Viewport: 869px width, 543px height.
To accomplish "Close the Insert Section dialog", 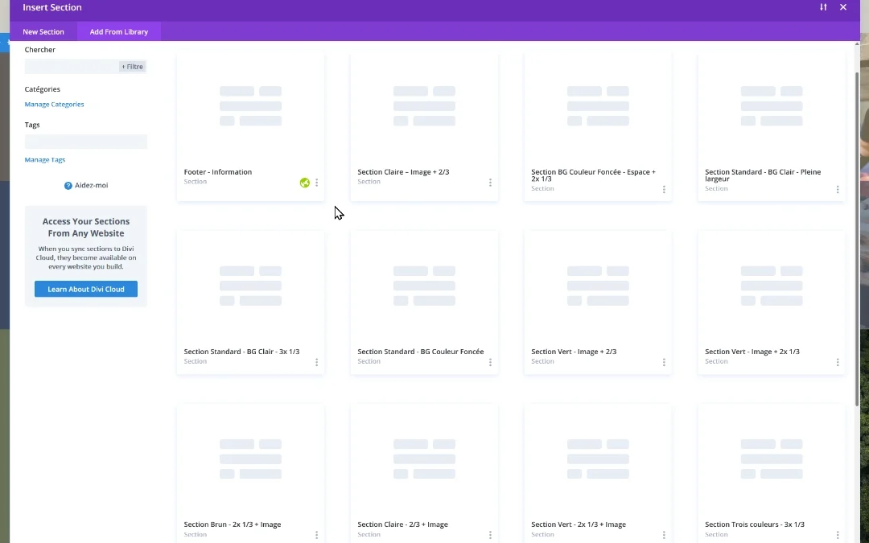I will (843, 7).
